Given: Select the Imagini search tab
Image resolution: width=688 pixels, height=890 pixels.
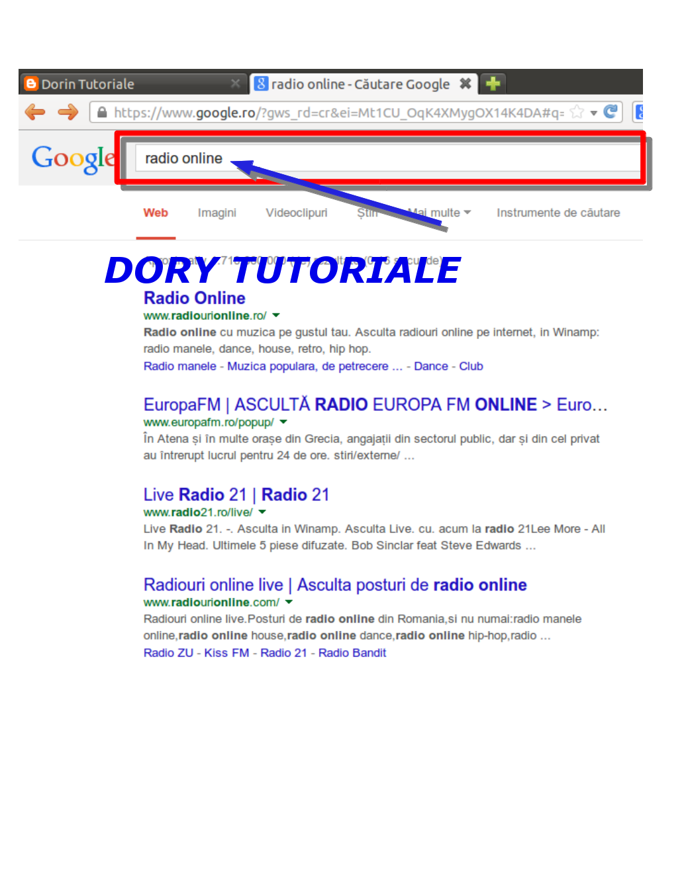Looking at the screenshot, I should [217, 213].
